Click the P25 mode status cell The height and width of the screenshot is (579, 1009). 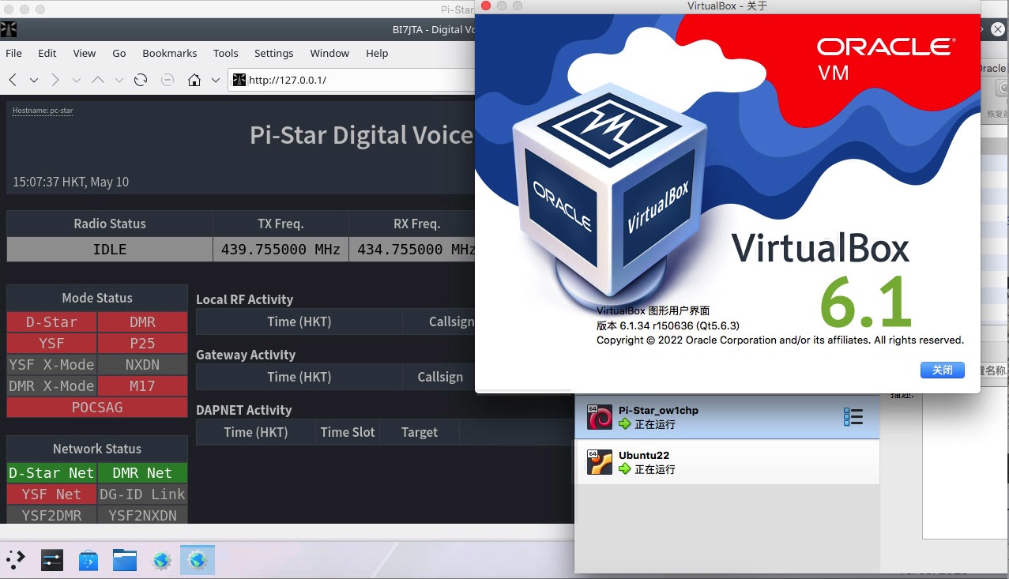click(x=143, y=344)
